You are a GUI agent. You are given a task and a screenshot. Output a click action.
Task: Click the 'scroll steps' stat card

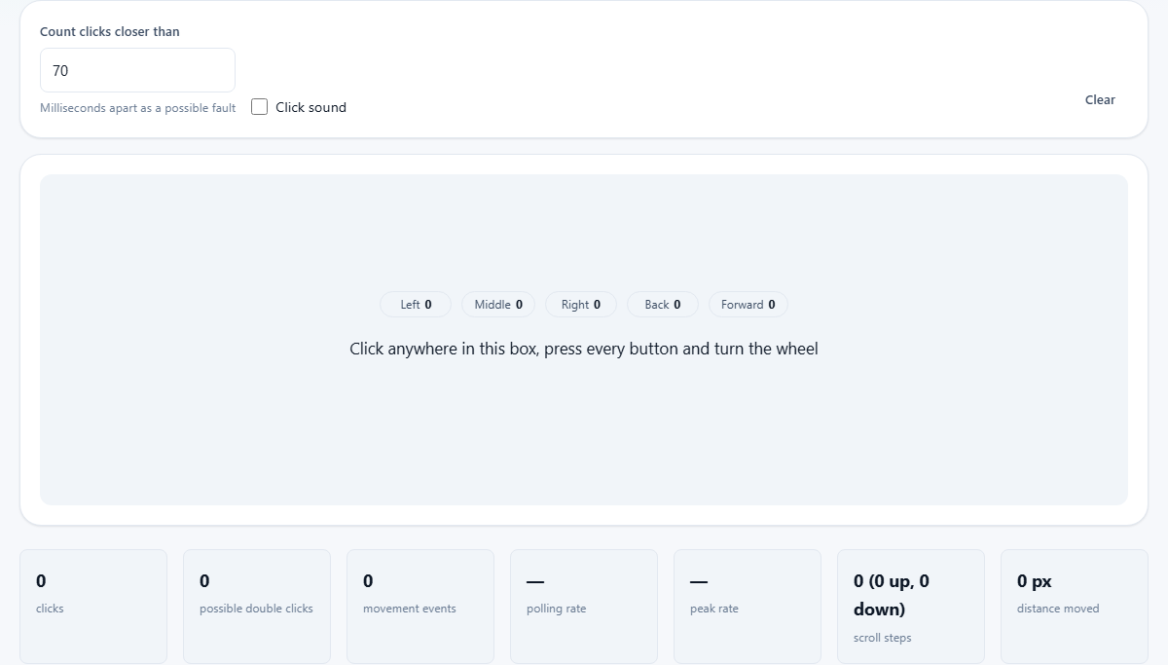[x=911, y=607]
